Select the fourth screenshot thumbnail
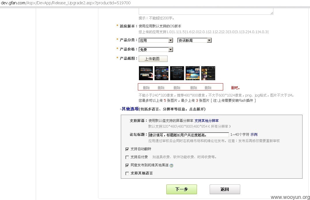Viewport: 310px width, 200px height. coord(193,73)
